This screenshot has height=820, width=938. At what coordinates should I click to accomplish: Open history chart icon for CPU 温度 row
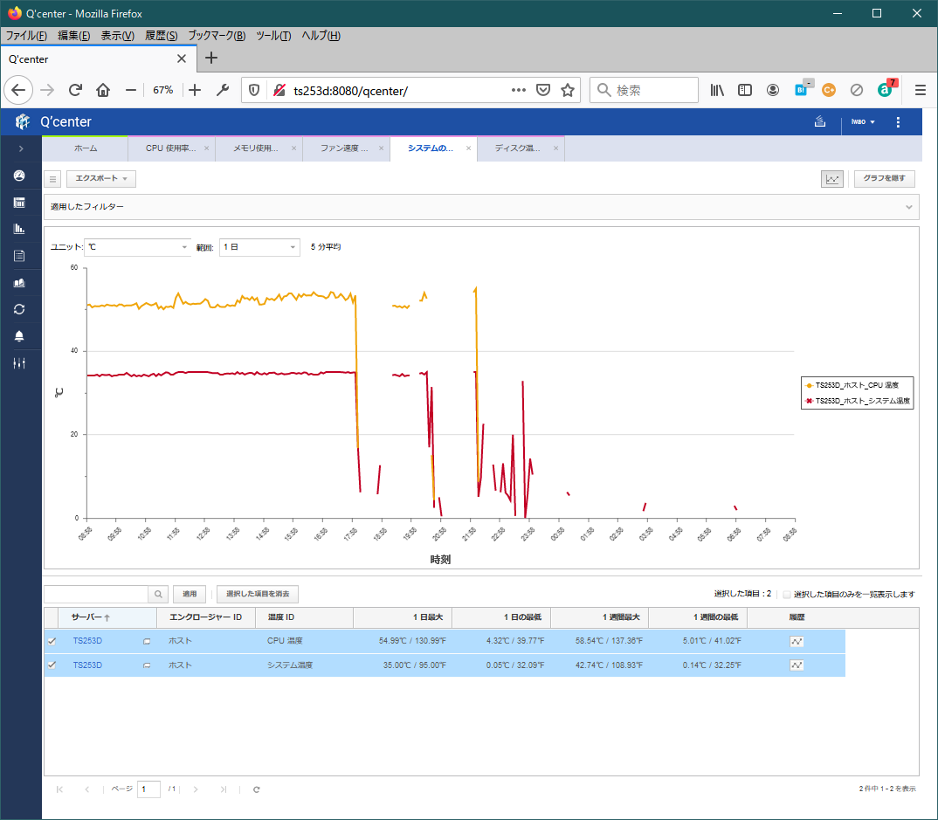tap(797, 641)
